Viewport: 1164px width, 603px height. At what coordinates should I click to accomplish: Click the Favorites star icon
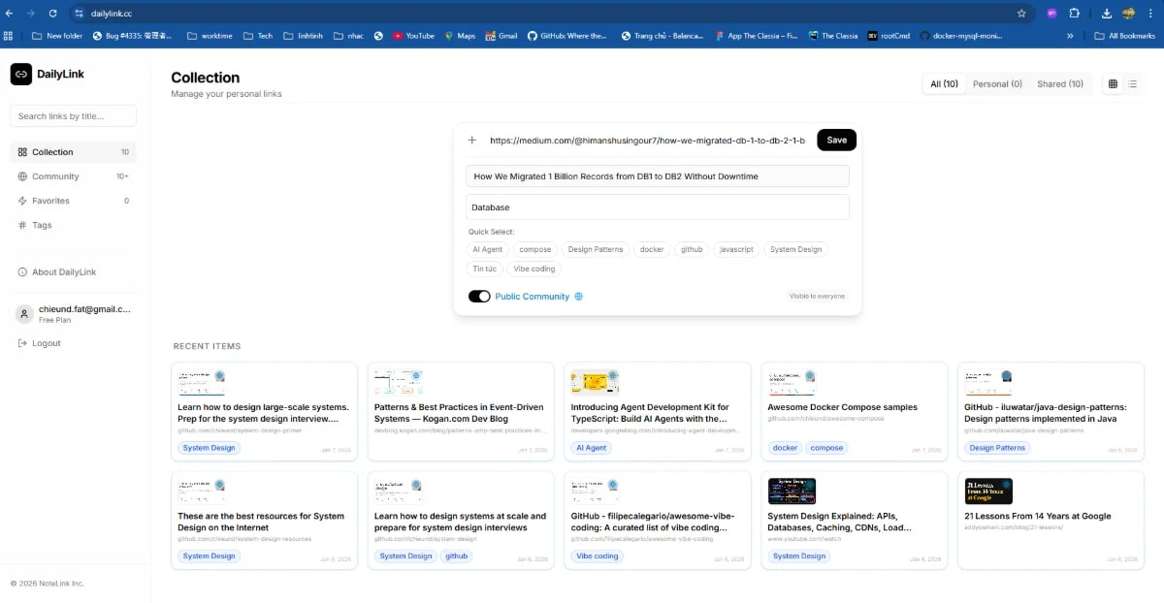22,201
